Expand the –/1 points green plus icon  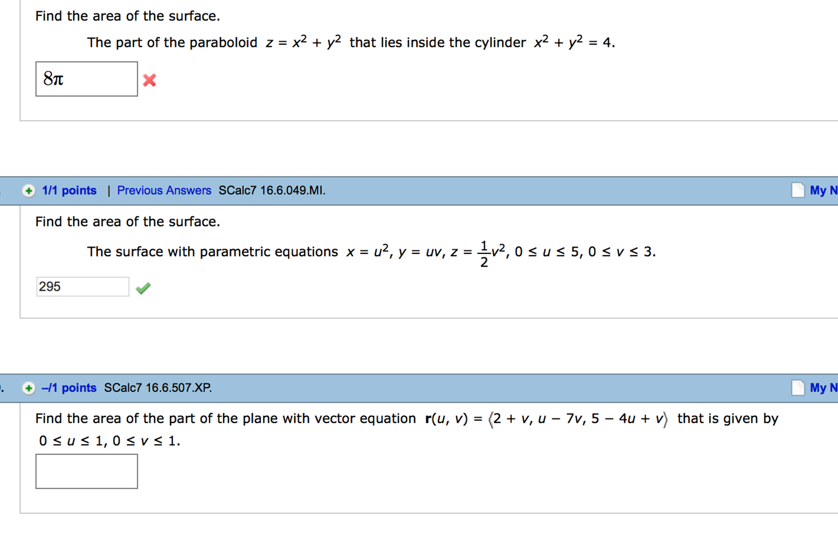(29, 388)
